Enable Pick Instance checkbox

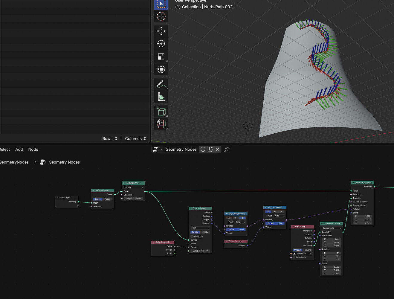pos(354,202)
